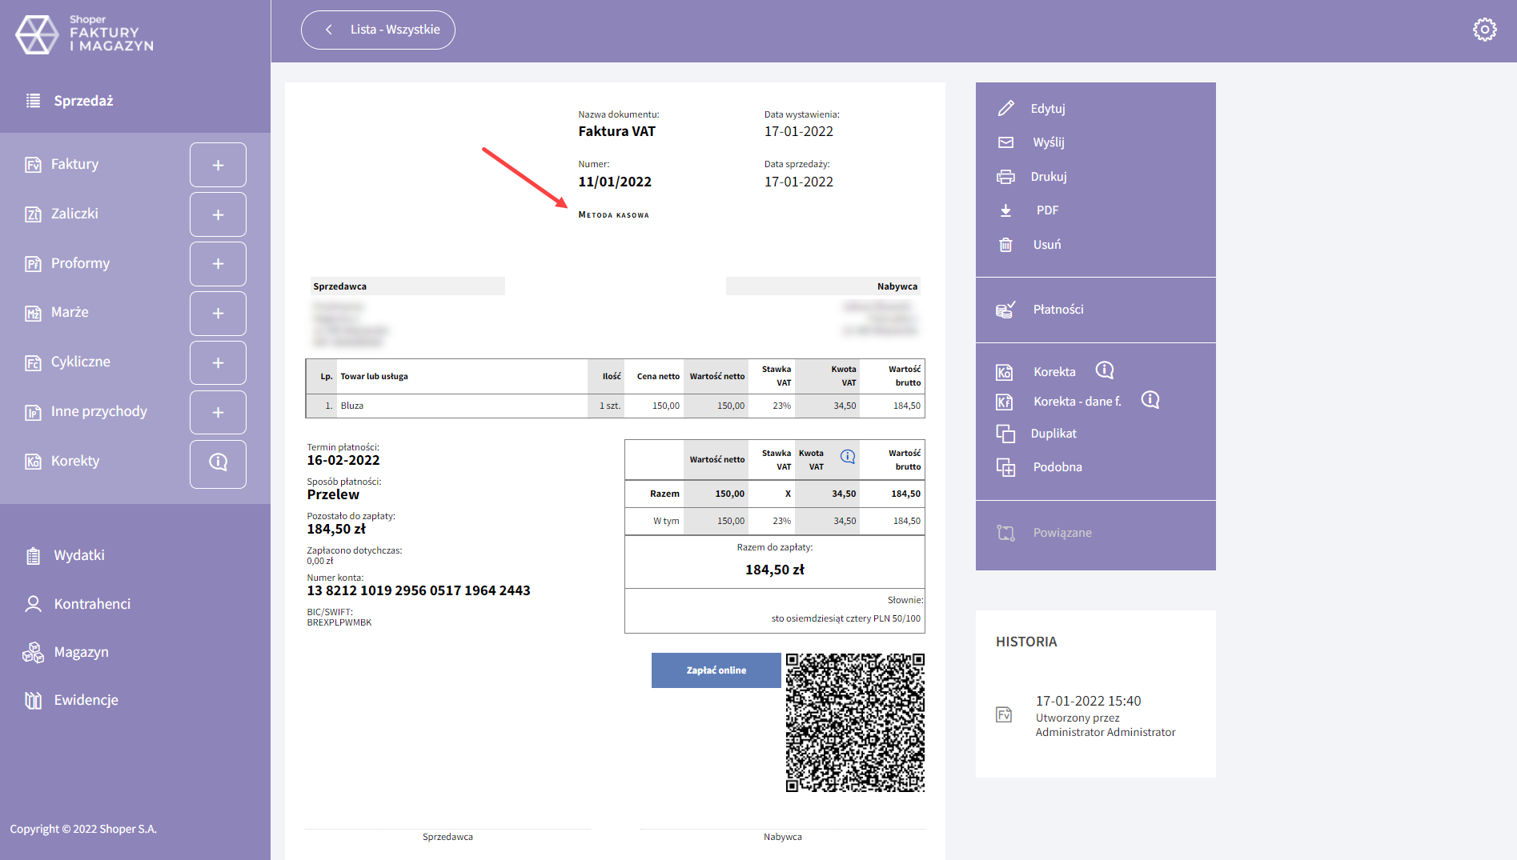Click the Usuń trash icon
Viewport: 1517px width, 860px height.
coord(1005,245)
